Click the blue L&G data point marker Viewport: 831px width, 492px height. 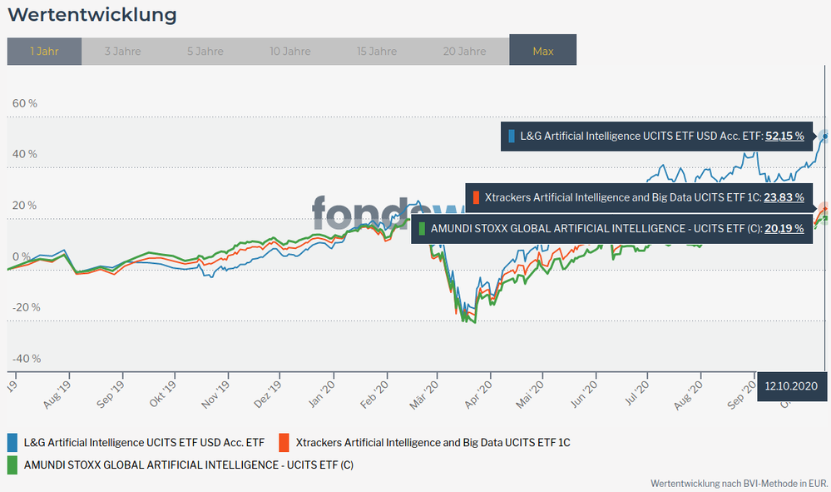(824, 135)
